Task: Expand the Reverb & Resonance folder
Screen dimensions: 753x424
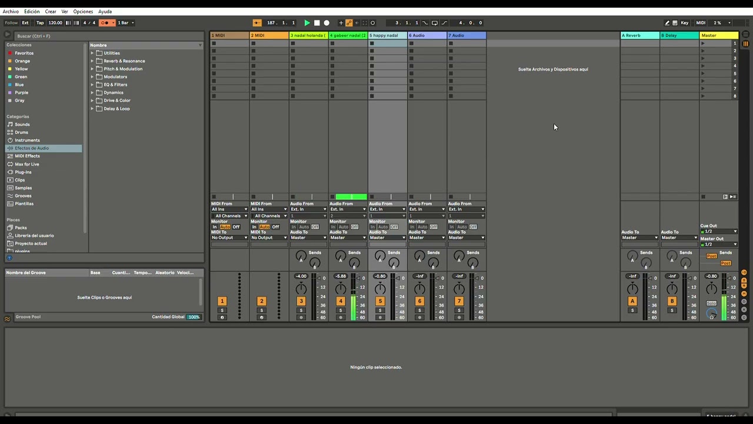Action: coord(92,61)
